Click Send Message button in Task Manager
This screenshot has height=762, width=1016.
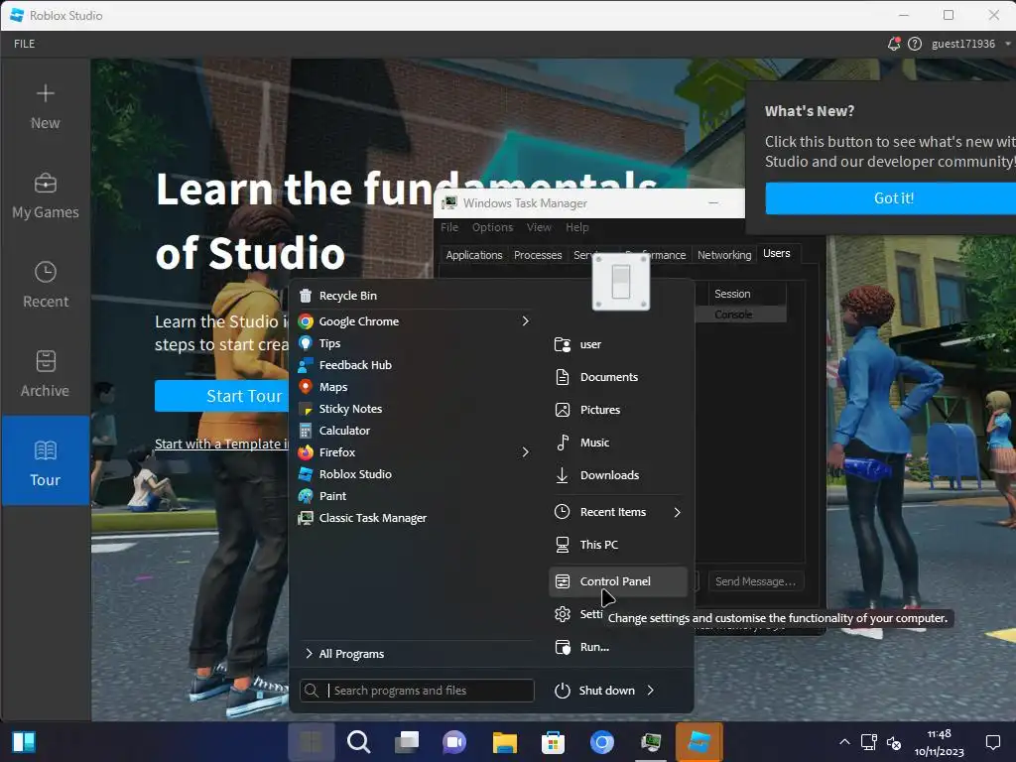[x=755, y=581]
